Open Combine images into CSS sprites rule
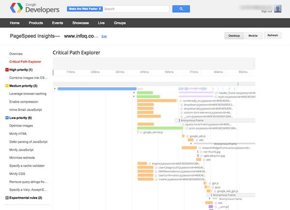290x210 pixels. pyautogui.click(x=29, y=78)
